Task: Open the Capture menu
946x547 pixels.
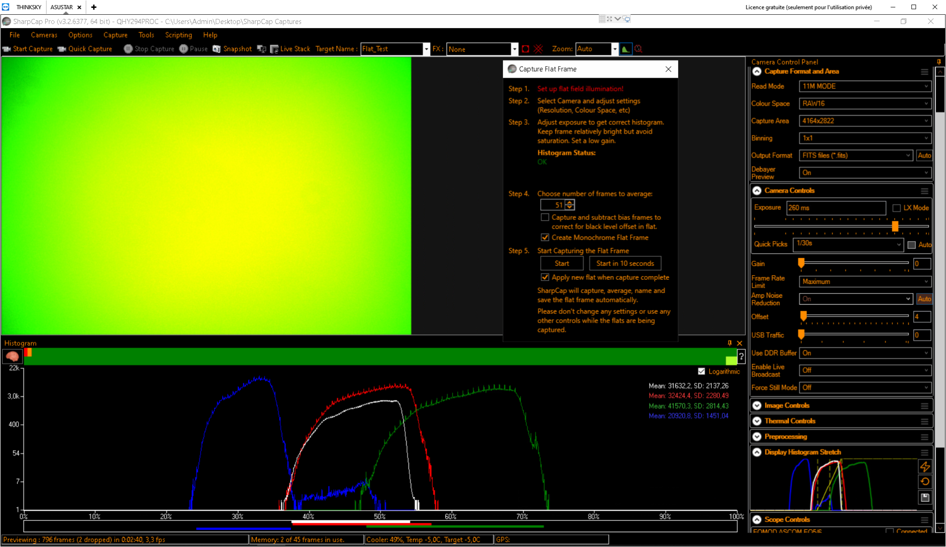Action: tap(115, 35)
